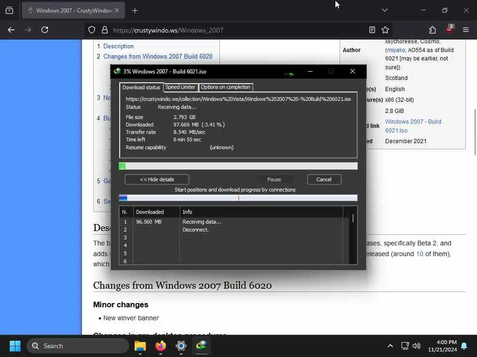
Task: Click the overall green download progress bar
Action: (x=238, y=166)
